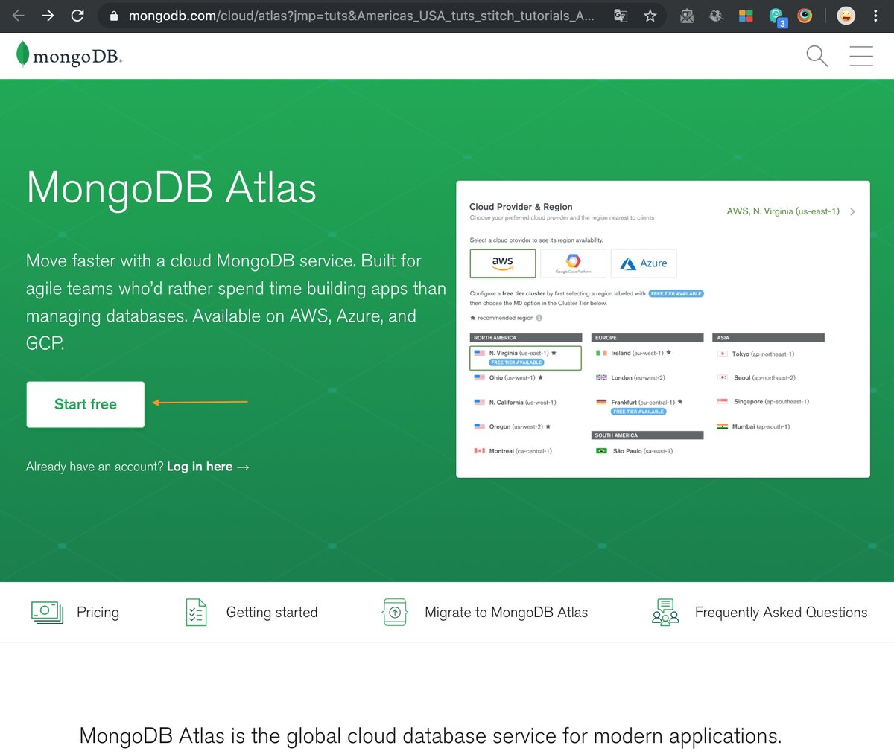
Task: Click the browser forward arrow
Action: click(48, 15)
